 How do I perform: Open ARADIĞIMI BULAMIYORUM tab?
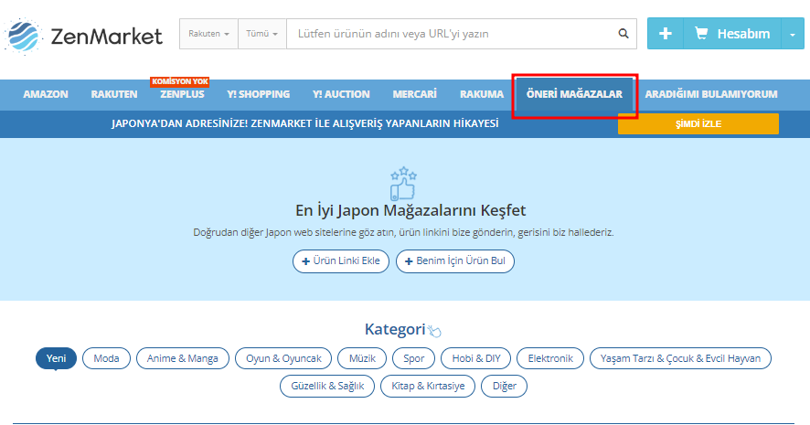[x=711, y=94]
